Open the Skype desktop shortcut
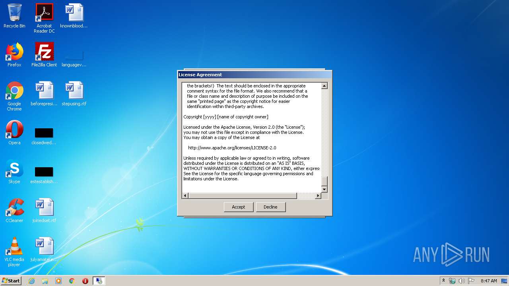Viewport: 509px width, 286px height. point(14,172)
